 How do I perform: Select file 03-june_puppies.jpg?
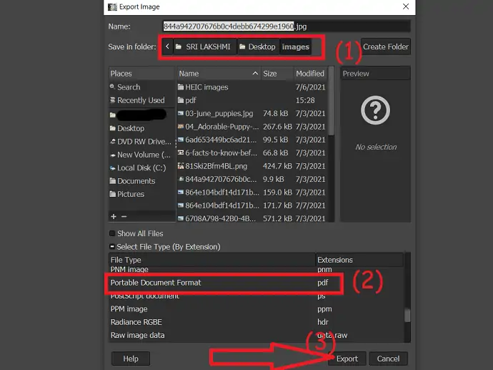tap(252, 113)
